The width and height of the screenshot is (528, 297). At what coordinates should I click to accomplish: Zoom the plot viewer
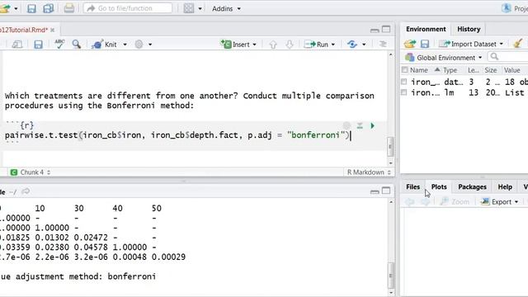455,201
